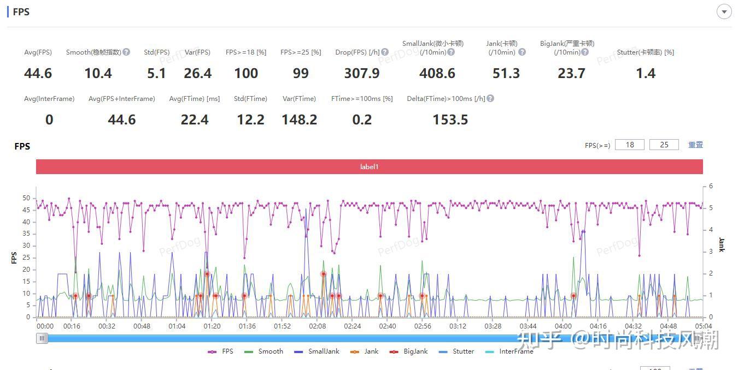Screen dimensions: 738x370
Task: Open help icon next to Drop(FPS) [/h]
Action: (x=385, y=52)
